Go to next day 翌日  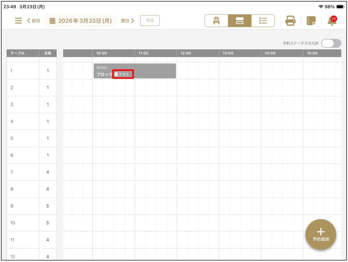(x=128, y=21)
